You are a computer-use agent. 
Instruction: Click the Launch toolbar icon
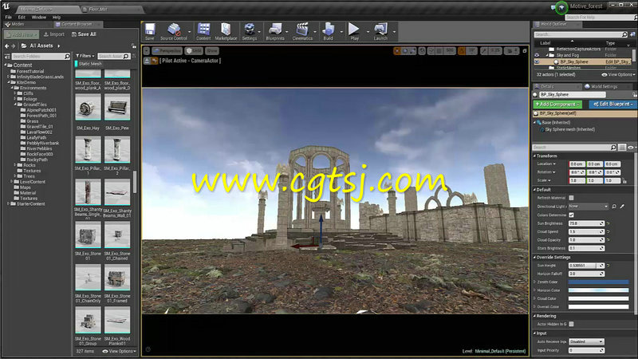tap(380, 31)
